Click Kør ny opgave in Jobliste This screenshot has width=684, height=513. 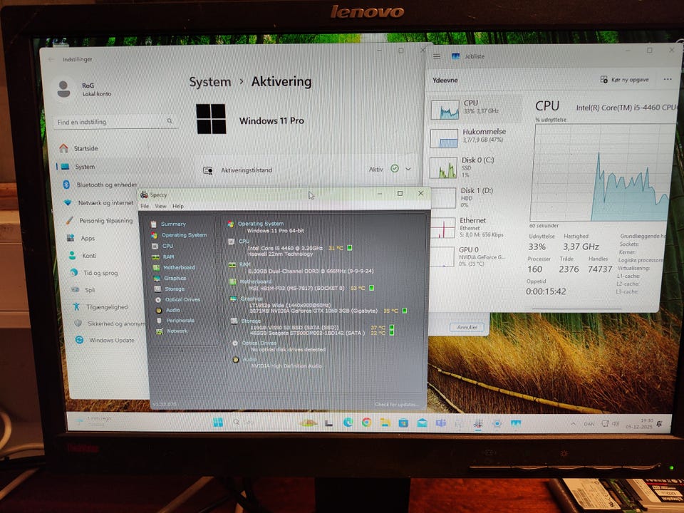(625, 79)
